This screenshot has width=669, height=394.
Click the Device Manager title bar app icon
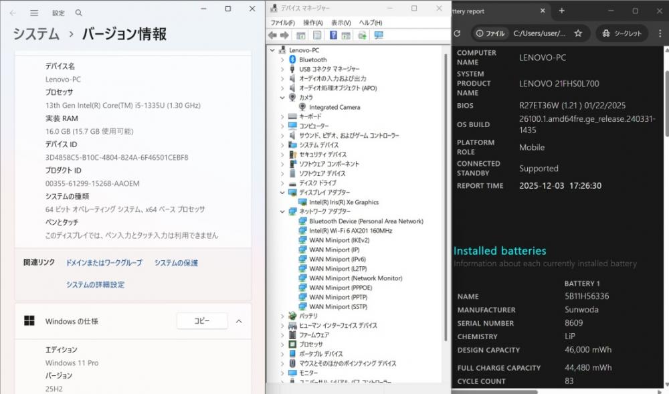point(274,8)
